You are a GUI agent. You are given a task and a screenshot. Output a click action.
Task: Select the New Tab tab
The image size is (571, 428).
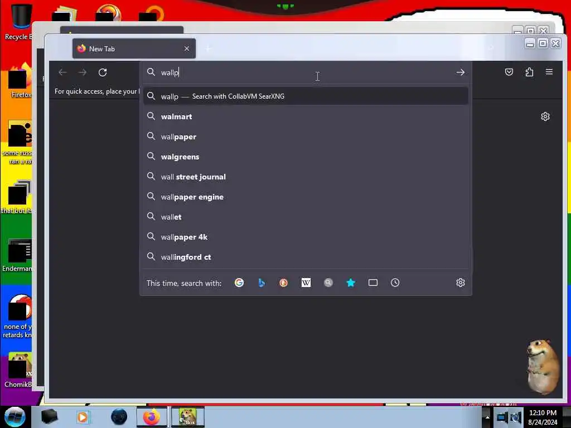134,48
